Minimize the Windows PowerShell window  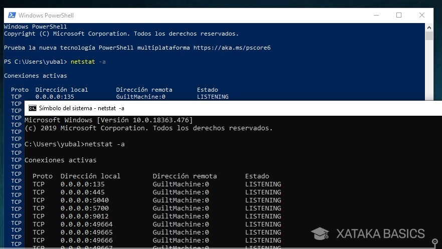click(376, 15)
